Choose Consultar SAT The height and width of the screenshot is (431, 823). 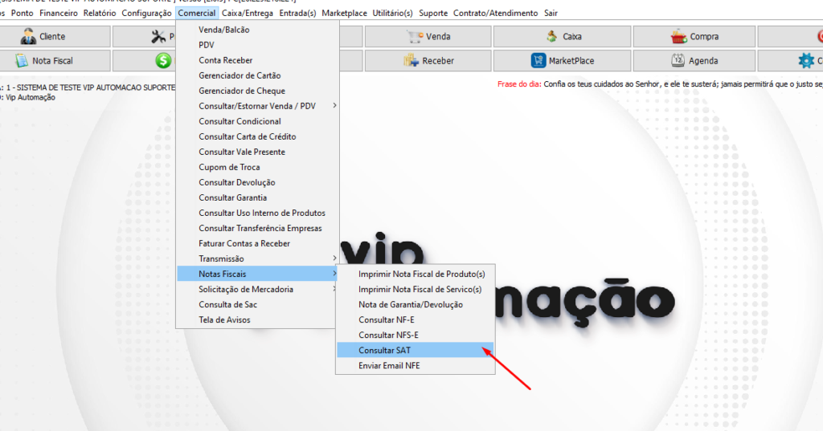pos(416,350)
